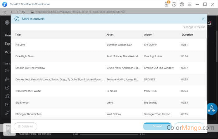Go back with the left arrow
This screenshot has width=218, height=139.
click(x=11, y=12)
